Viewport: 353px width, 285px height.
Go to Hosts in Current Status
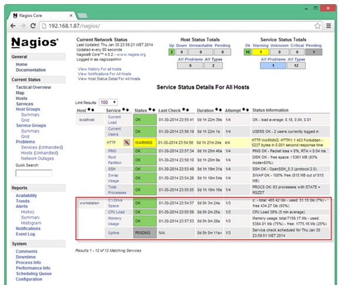click(21, 98)
